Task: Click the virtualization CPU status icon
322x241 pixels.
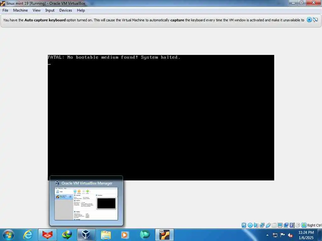Action: click(292, 225)
